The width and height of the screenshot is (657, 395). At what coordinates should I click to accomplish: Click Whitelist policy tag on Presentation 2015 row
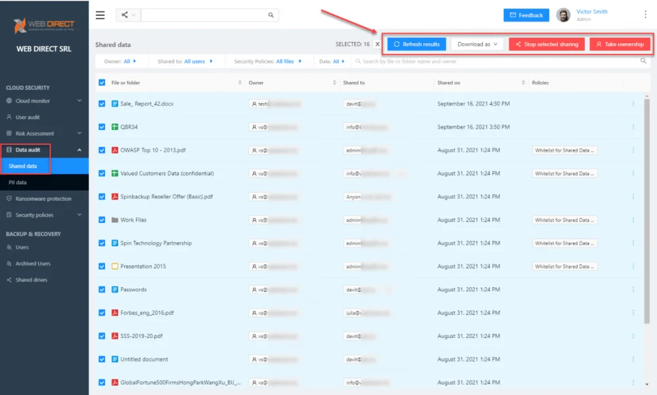564,266
